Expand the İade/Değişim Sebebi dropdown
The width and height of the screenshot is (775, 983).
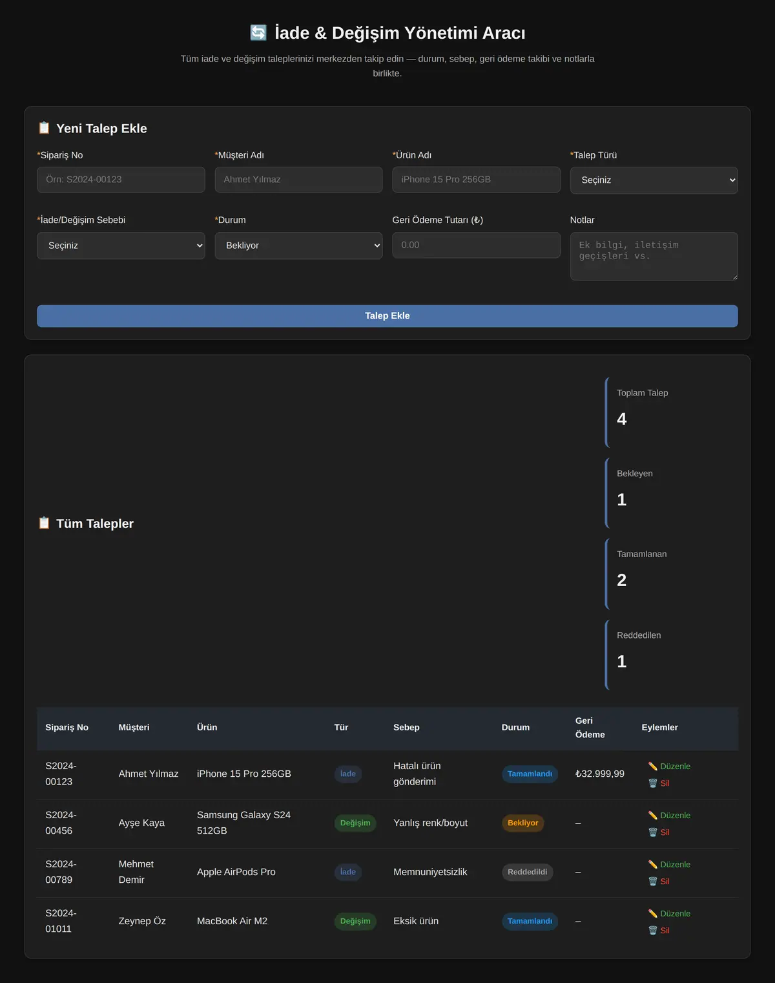121,246
